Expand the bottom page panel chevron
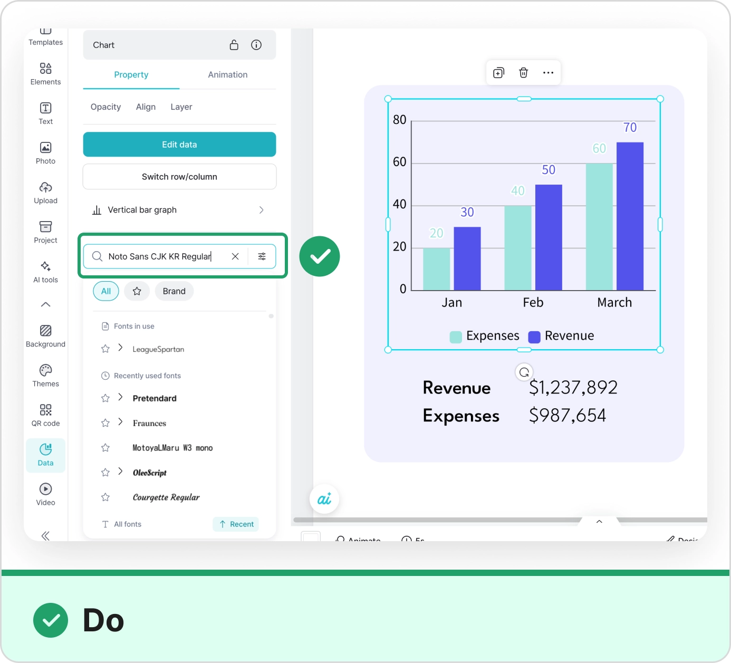731x663 pixels. point(599,522)
